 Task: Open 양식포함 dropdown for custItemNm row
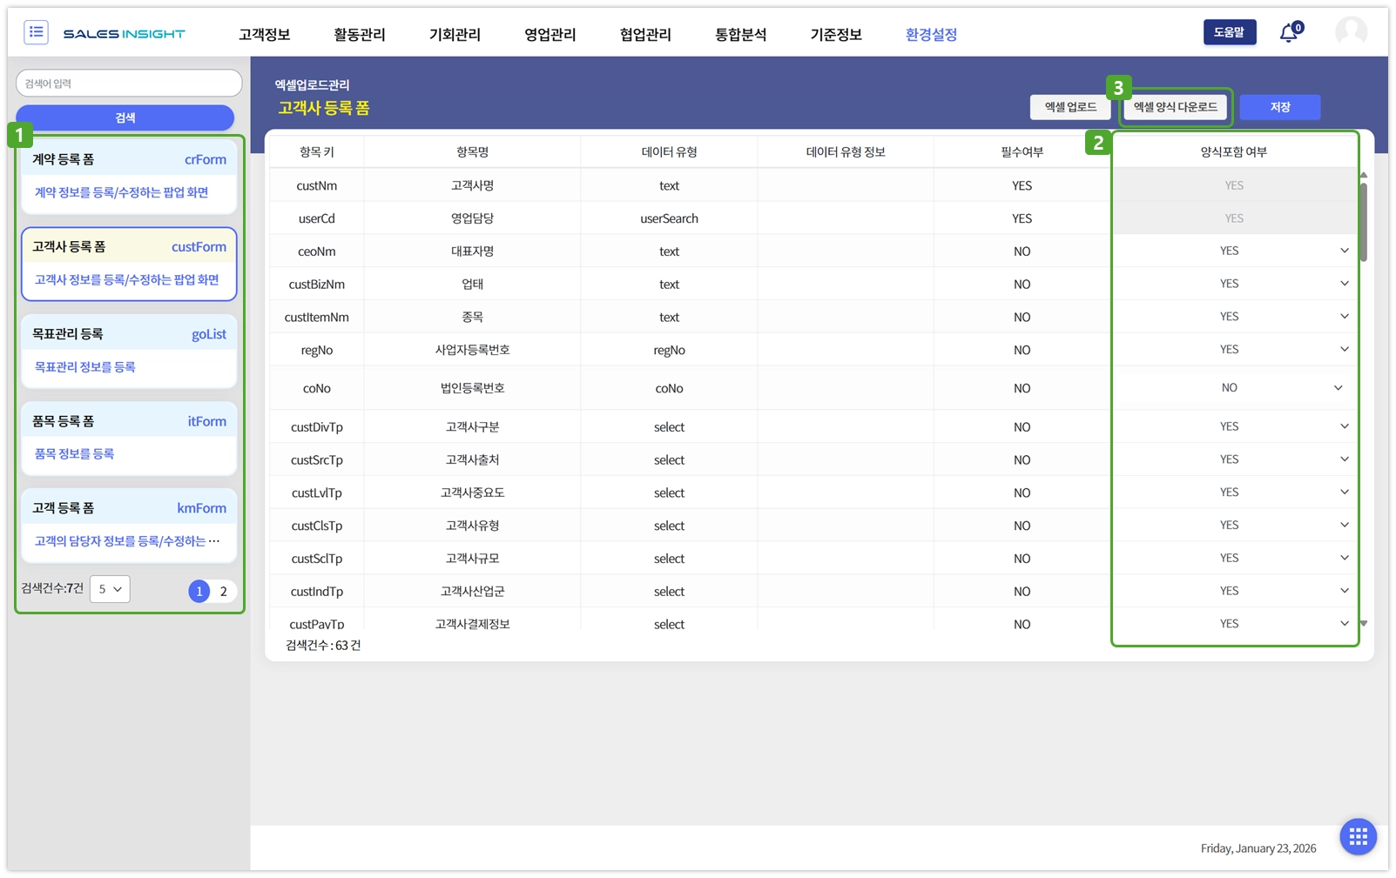(1234, 317)
